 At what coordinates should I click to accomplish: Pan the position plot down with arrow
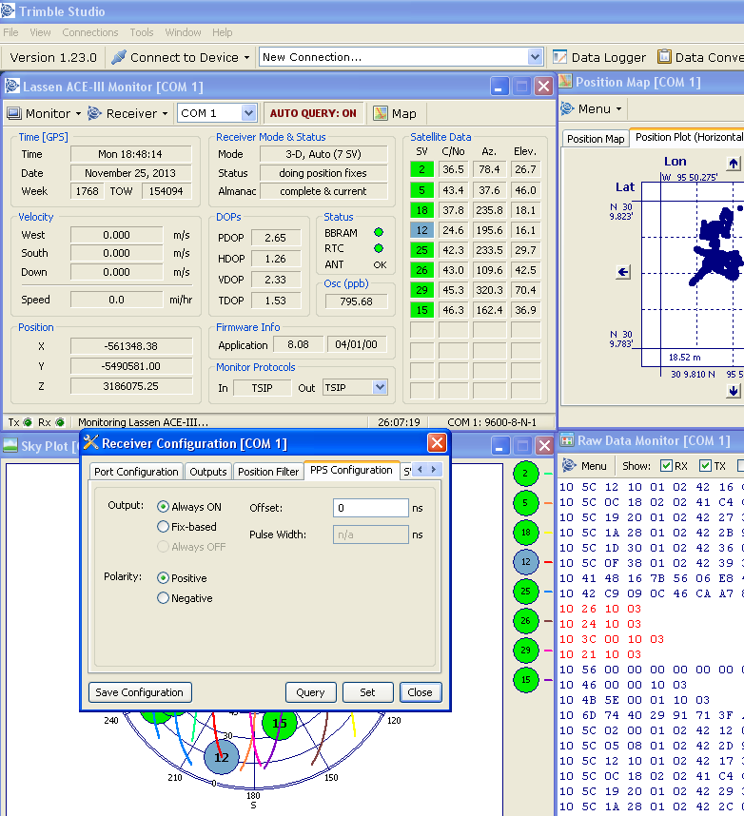734,391
